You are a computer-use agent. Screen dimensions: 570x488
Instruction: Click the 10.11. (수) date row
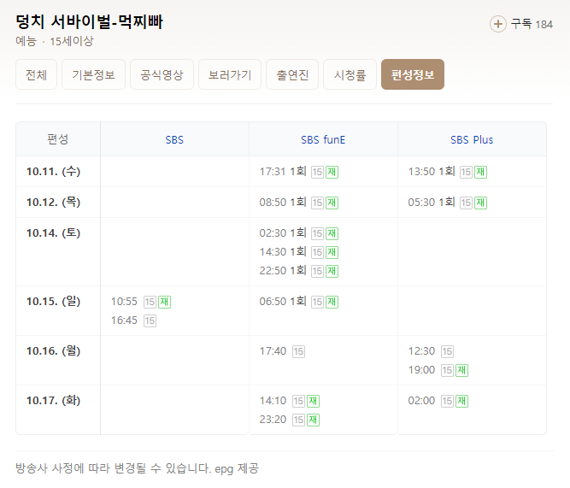point(54,171)
